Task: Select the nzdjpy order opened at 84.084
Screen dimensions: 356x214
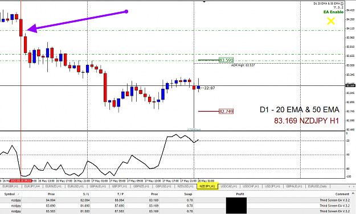Action: pyautogui.click(x=175, y=200)
